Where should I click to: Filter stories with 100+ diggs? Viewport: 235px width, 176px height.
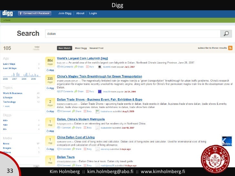[5, 125]
